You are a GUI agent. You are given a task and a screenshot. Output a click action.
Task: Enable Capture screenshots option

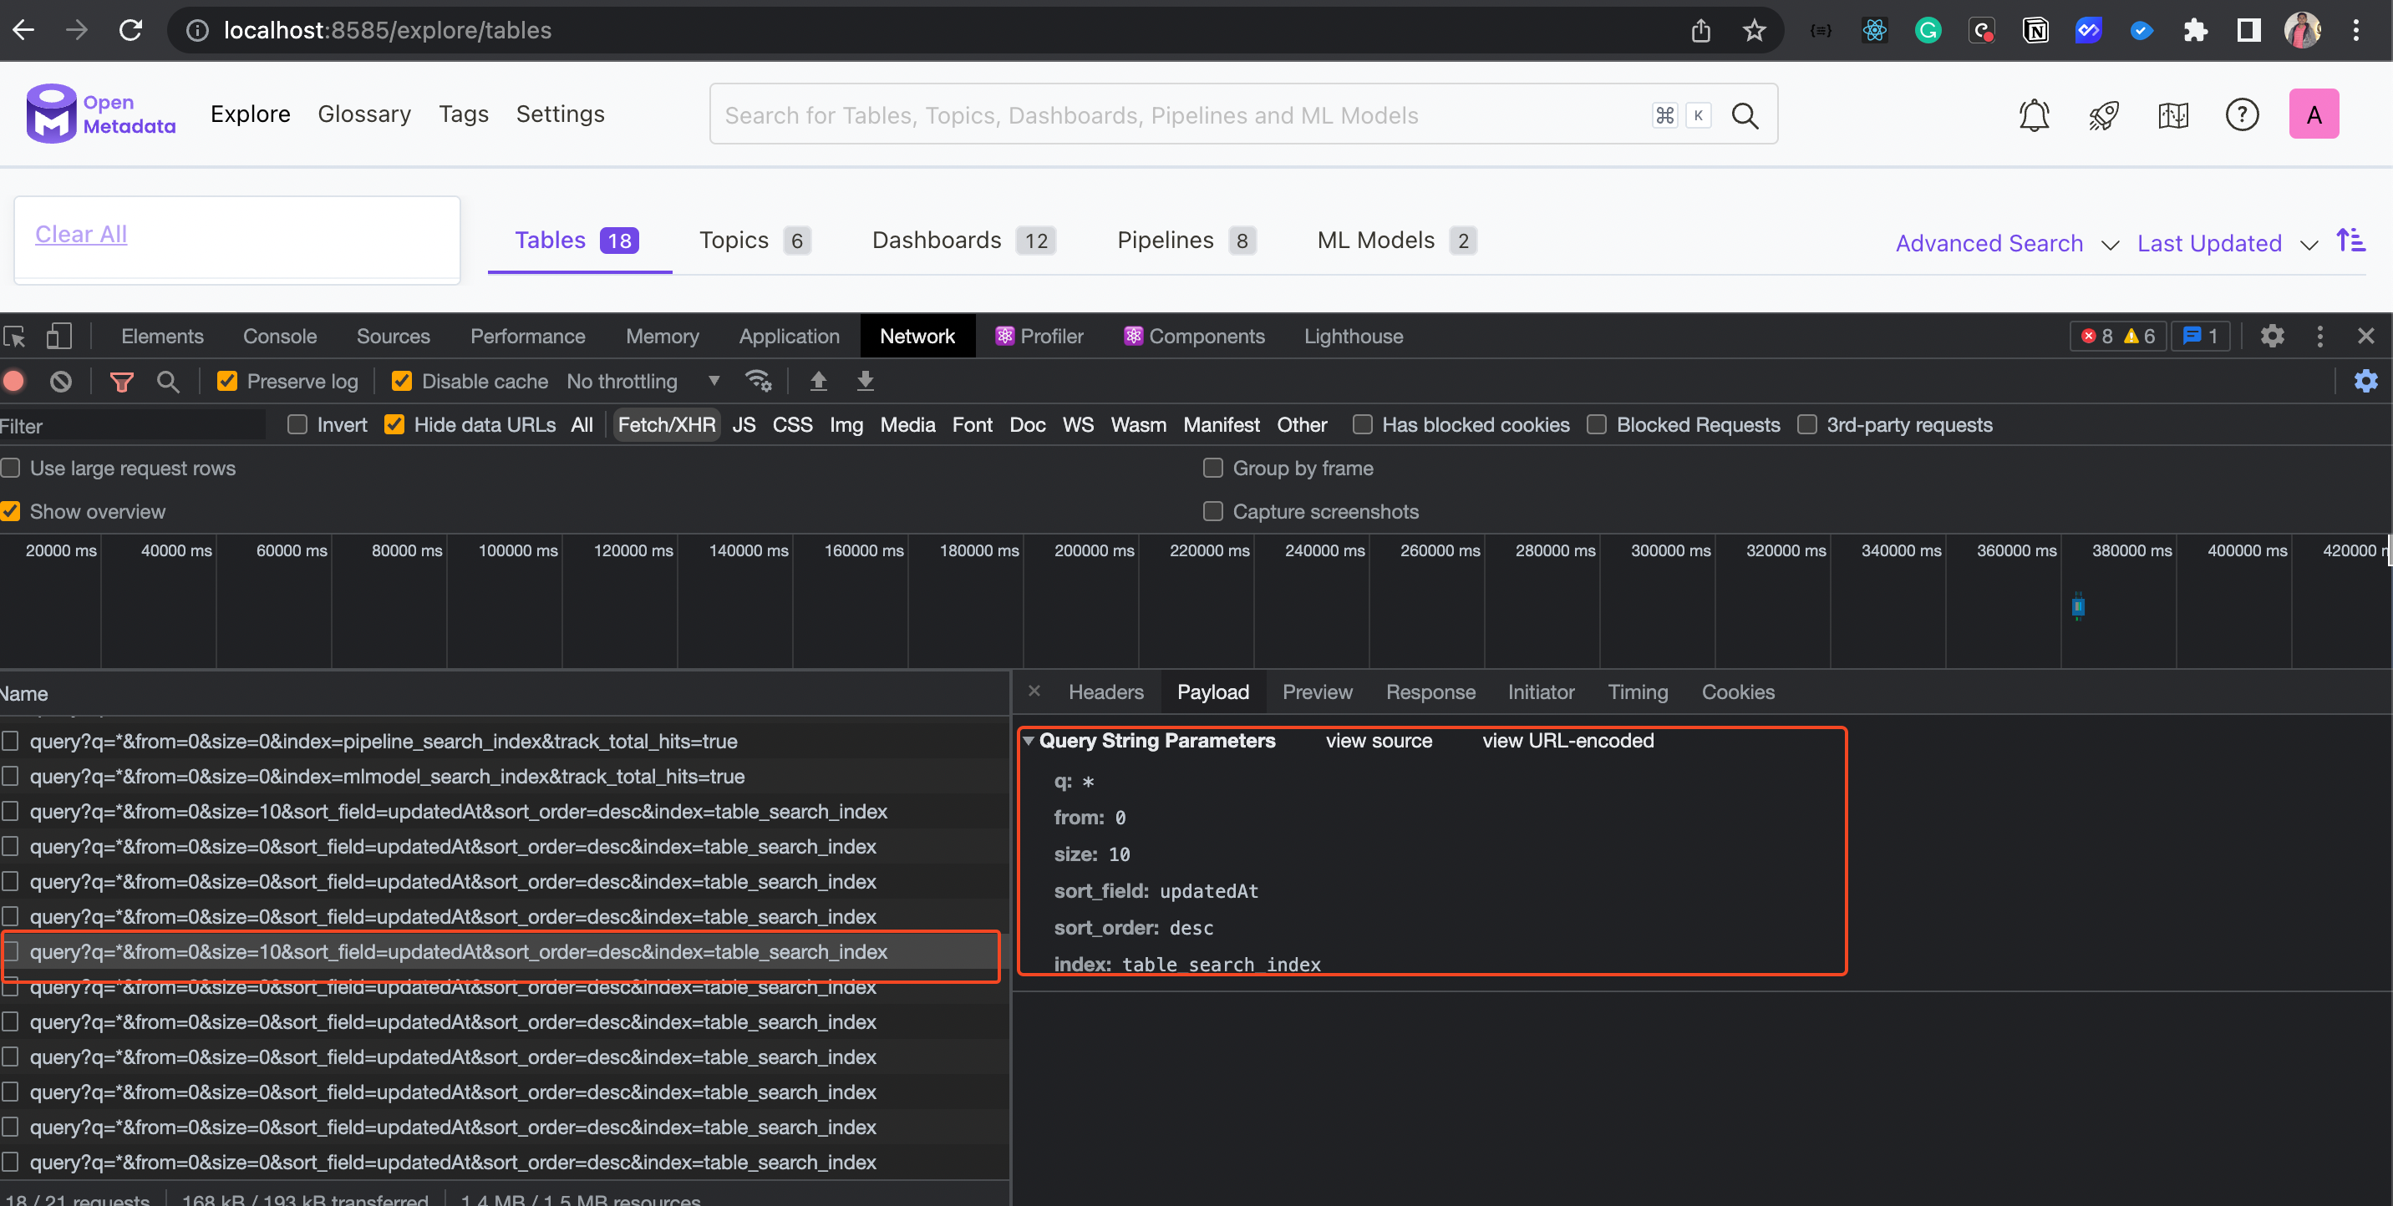point(1212,512)
